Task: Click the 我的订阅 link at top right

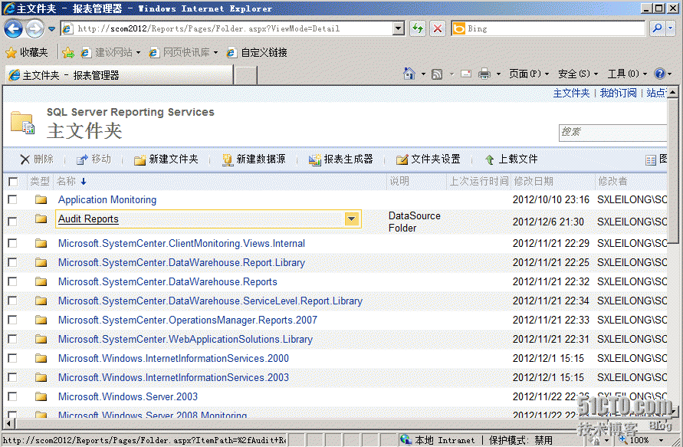Action: [x=618, y=93]
